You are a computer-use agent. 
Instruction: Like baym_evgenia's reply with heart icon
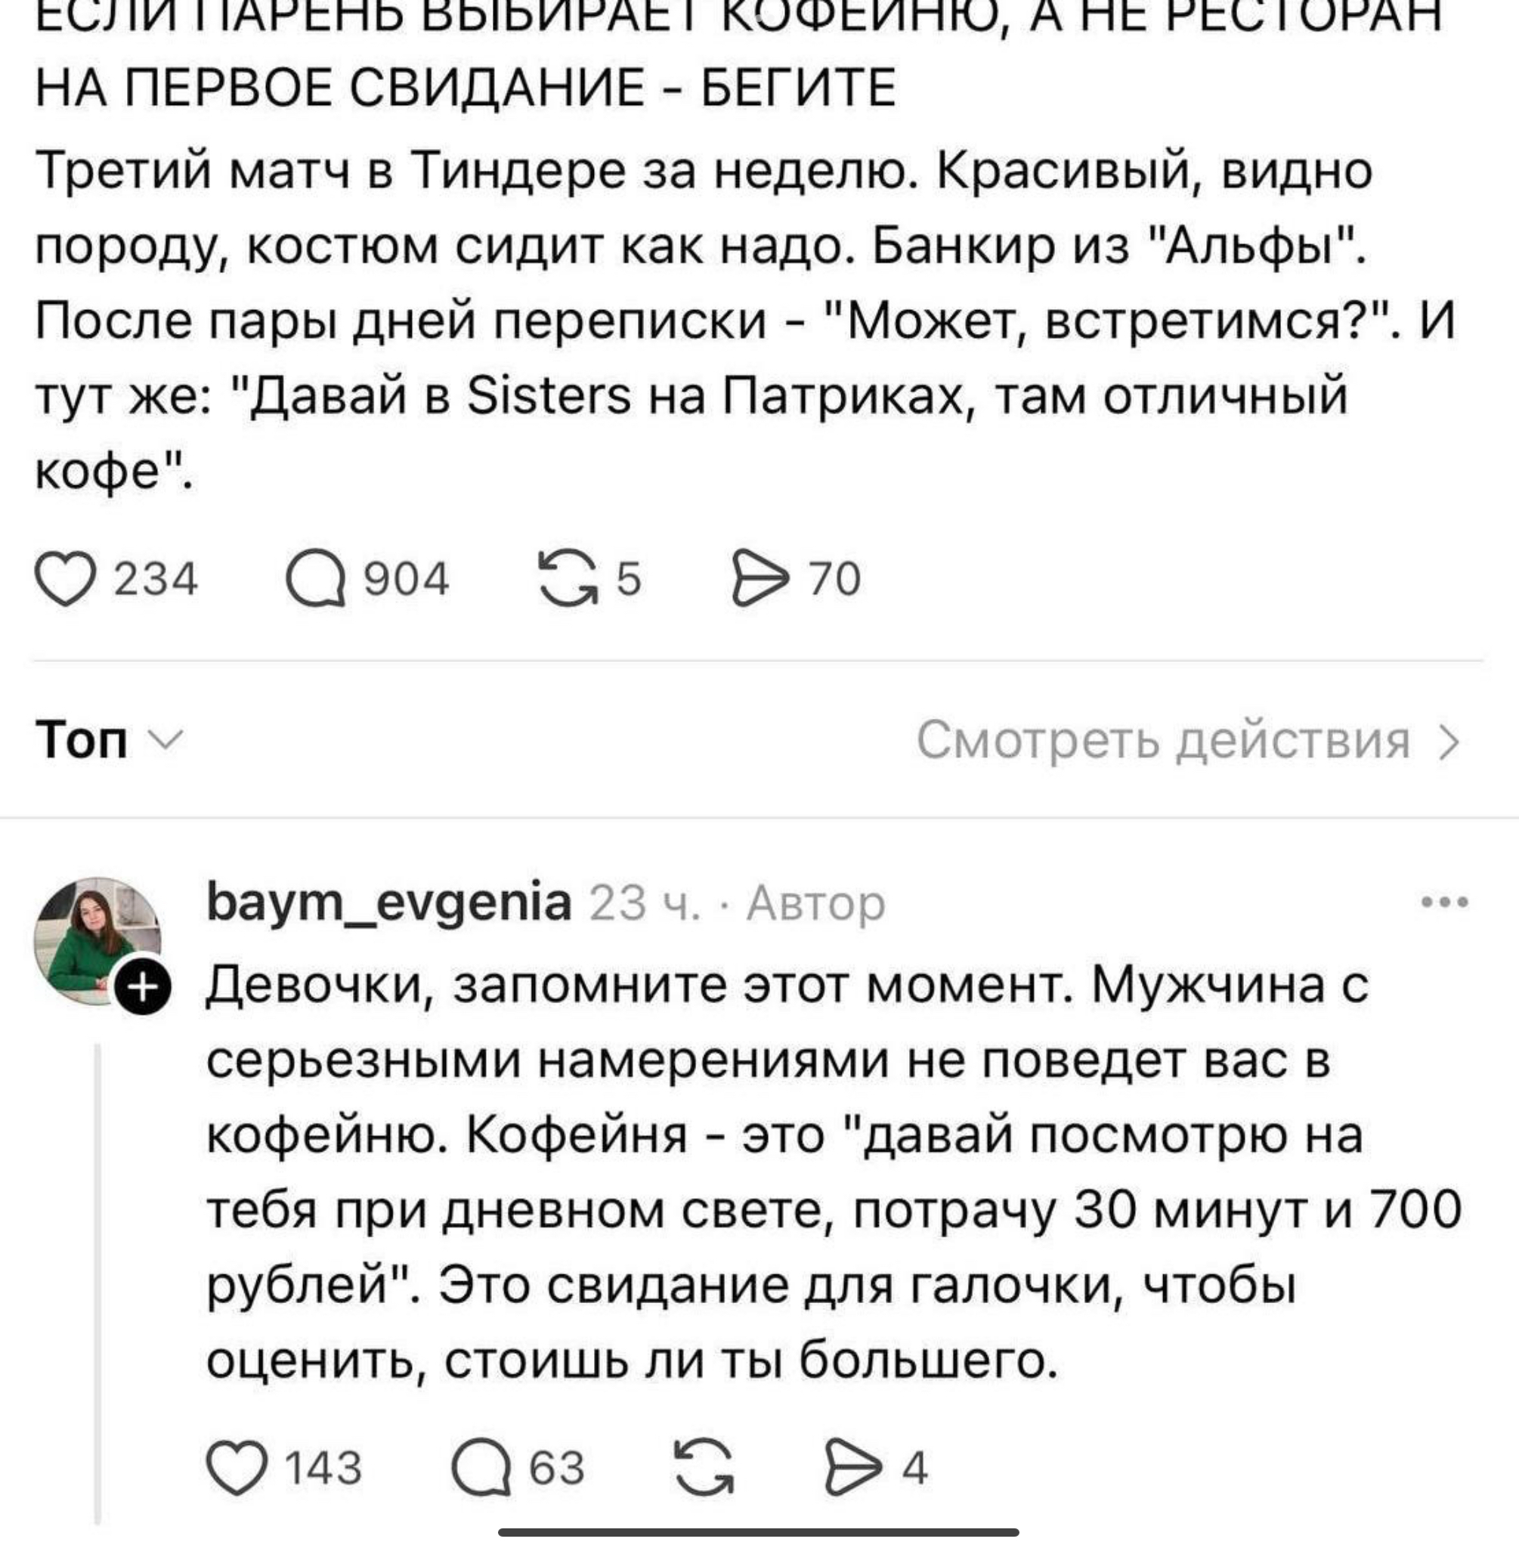236,1466
